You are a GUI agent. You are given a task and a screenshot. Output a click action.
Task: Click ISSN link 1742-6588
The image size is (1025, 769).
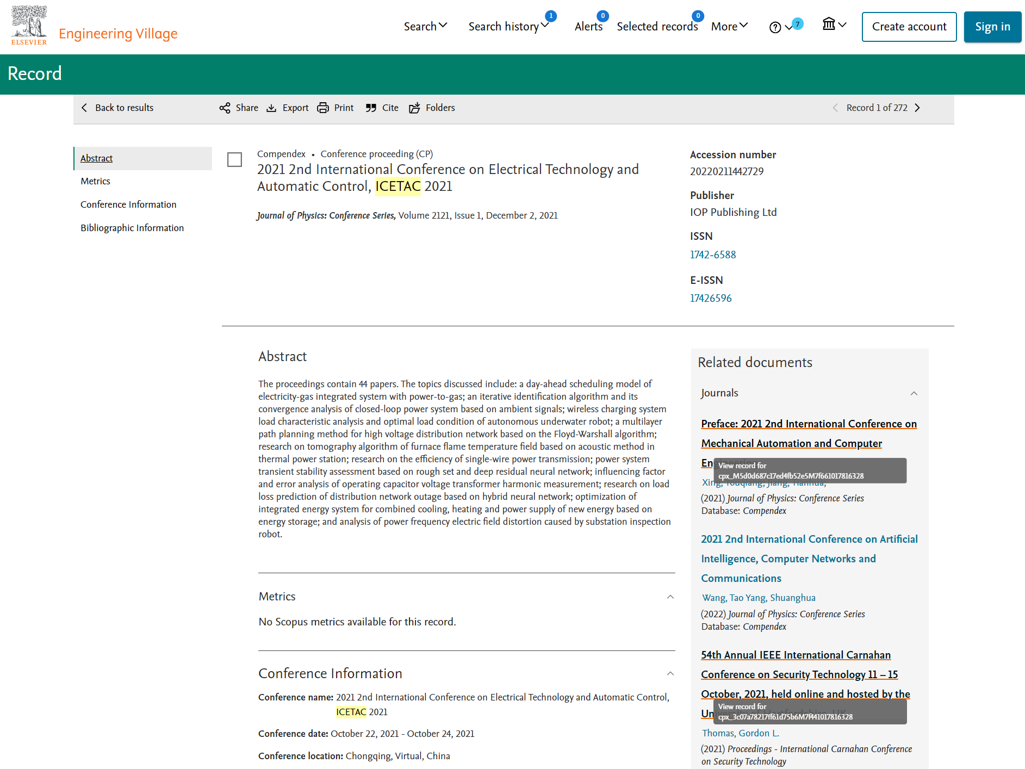[x=713, y=255]
